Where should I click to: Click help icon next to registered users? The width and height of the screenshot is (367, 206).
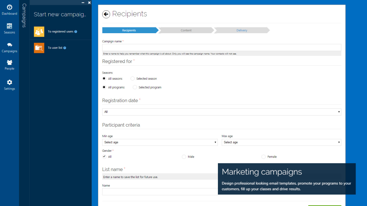point(76,32)
